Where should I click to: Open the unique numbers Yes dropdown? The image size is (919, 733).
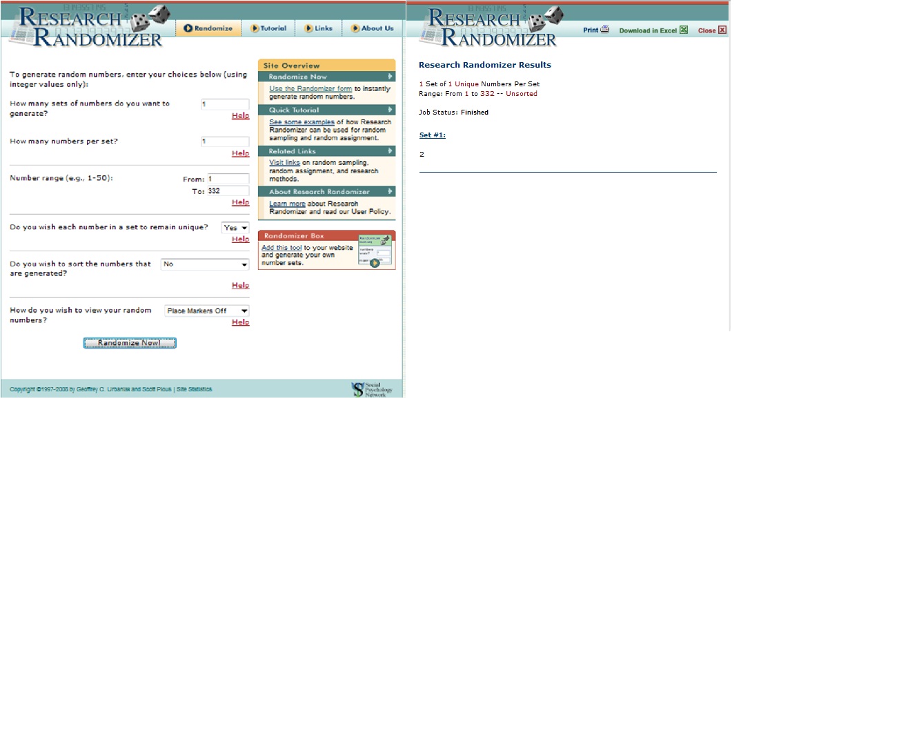235,228
